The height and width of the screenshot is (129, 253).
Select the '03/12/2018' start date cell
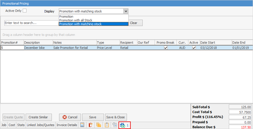(x=216, y=48)
